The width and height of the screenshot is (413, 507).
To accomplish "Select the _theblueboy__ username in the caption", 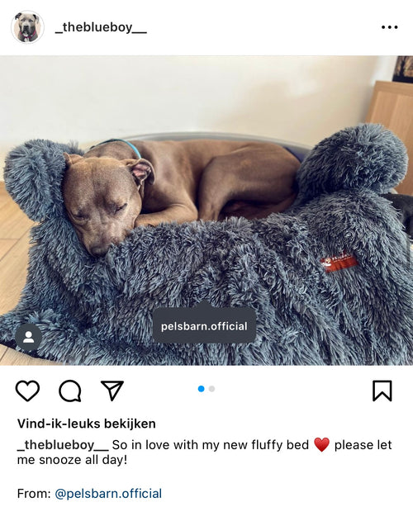I will point(63,445).
